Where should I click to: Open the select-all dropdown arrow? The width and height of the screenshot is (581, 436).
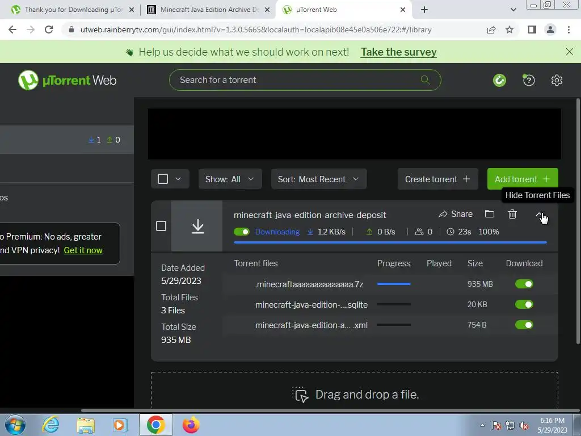point(178,179)
